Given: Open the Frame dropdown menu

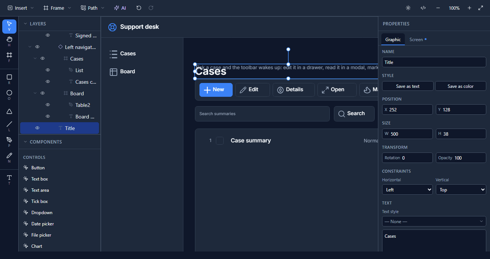Looking at the screenshot, I should (57, 8).
